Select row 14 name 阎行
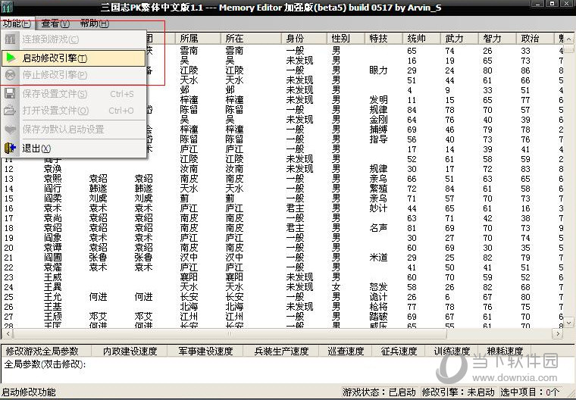The width and height of the screenshot is (576, 400). click(52, 189)
